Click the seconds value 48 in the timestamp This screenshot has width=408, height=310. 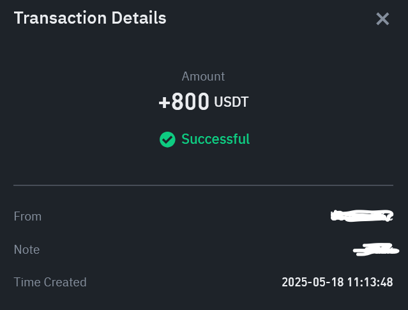pos(386,282)
